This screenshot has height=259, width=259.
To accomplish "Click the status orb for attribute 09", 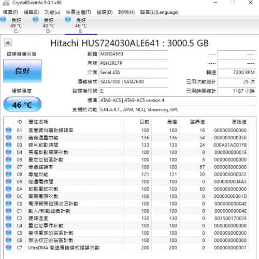I will click(x=8, y=181).
